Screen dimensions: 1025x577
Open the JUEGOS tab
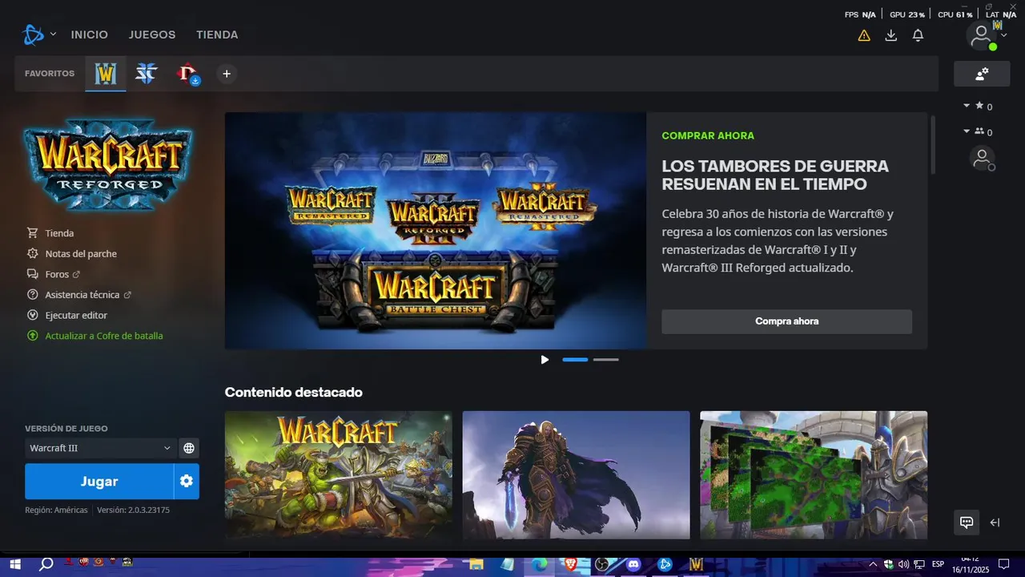click(152, 34)
